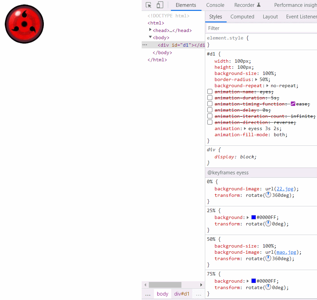This screenshot has height=300, width=317.
Task: Select body in the breadcrumb bar
Action: click(x=162, y=294)
